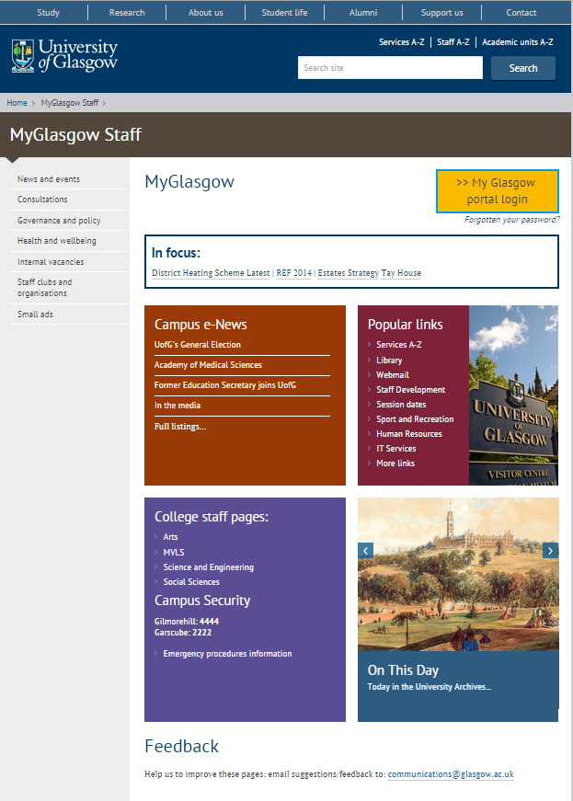Click the University of Glasgow sign photo

tap(513, 395)
